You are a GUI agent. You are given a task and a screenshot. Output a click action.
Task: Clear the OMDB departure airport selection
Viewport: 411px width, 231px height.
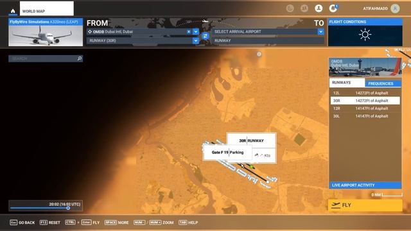pyautogui.click(x=189, y=31)
